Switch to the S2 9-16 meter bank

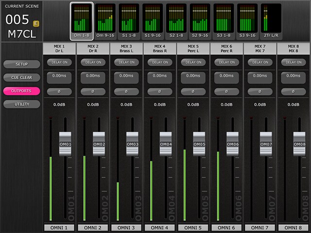point(200,21)
